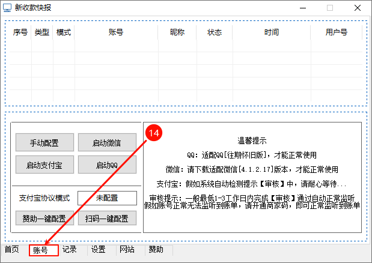Select the 设置 tab
The image size is (372, 263).
(99, 250)
